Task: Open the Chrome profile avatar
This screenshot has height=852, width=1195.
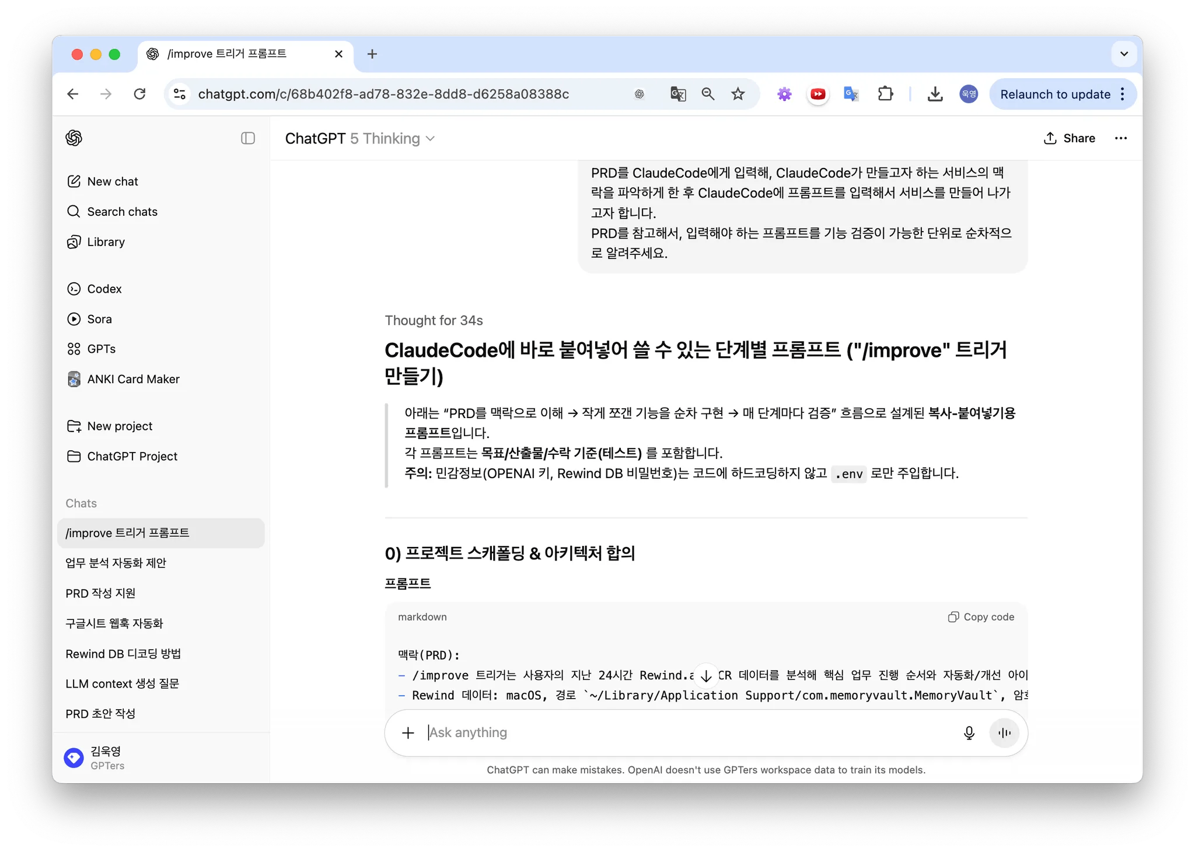Action: pyautogui.click(x=969, y=94)
